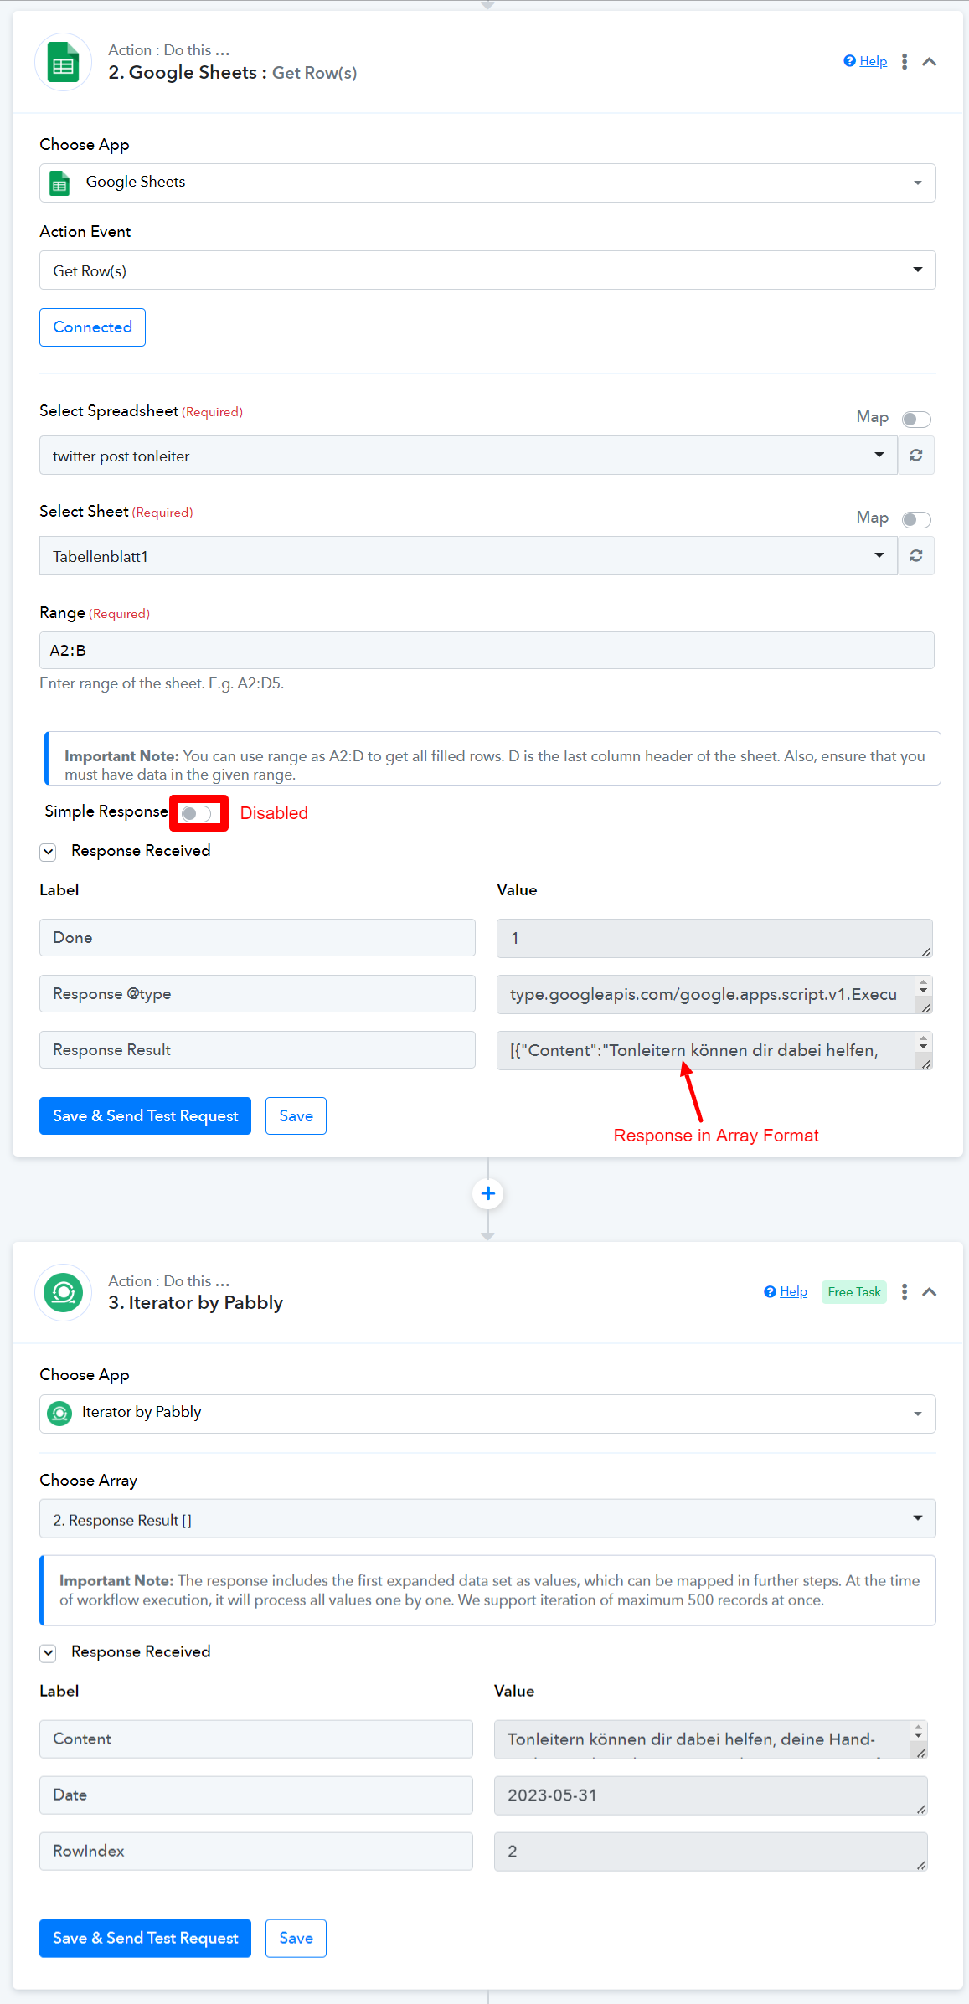969x2004 pixels.
Task: Toggle Map switch for Select Sheet
Action: pyautogui.click(x=916, y=519)
